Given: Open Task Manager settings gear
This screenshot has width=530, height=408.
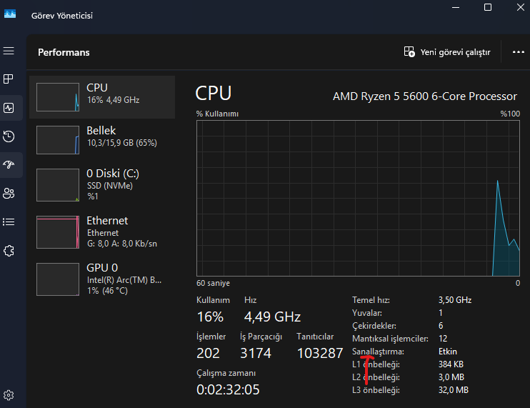Looking at the screenshot, I should pos(9,395).
